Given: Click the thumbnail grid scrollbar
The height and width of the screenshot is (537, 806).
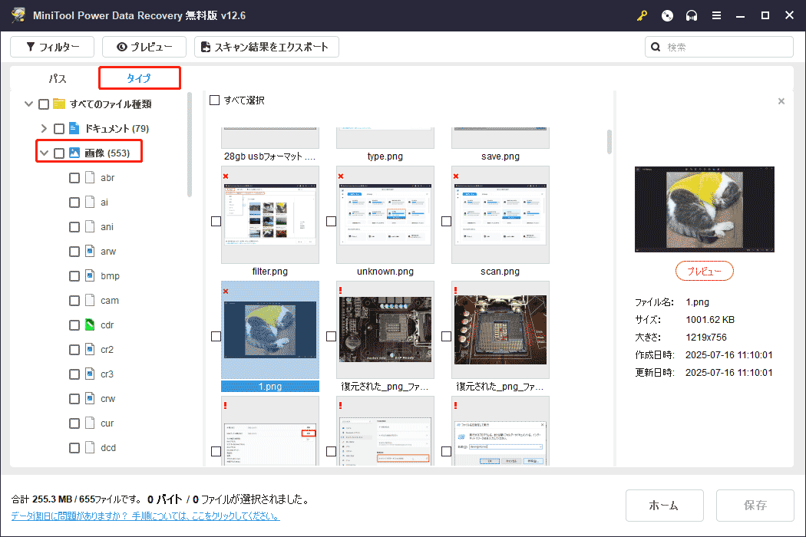Looking at the screenshot, I should [609, 141].
